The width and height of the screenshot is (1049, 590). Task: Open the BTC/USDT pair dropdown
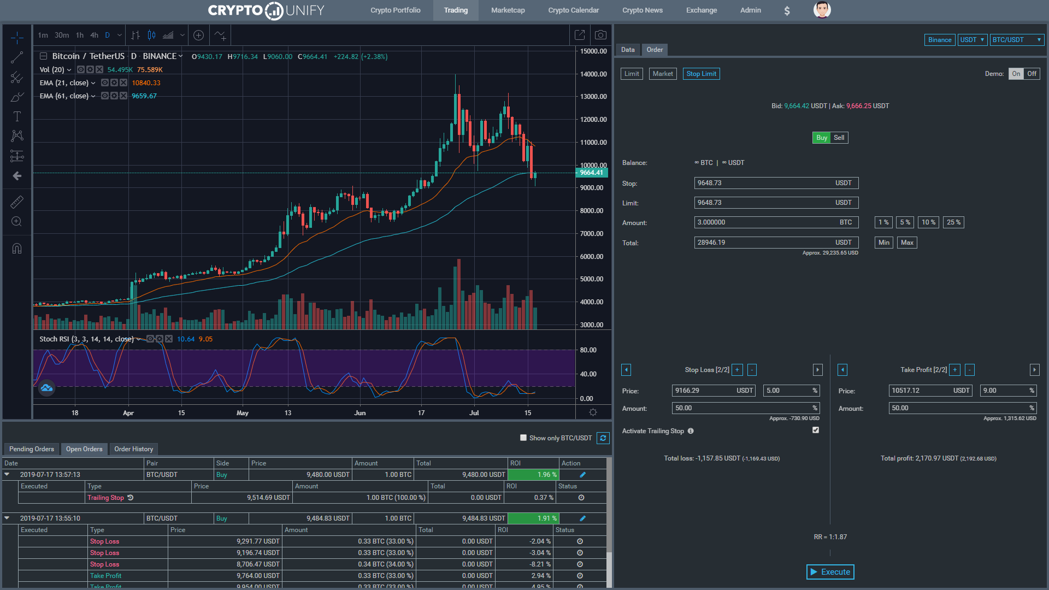click(x=1016, y=40)
